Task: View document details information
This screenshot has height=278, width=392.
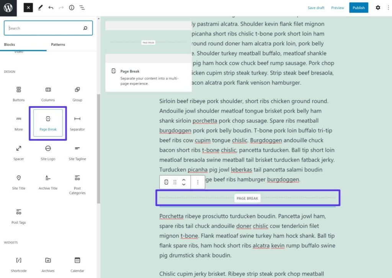Action: [71, 8]
